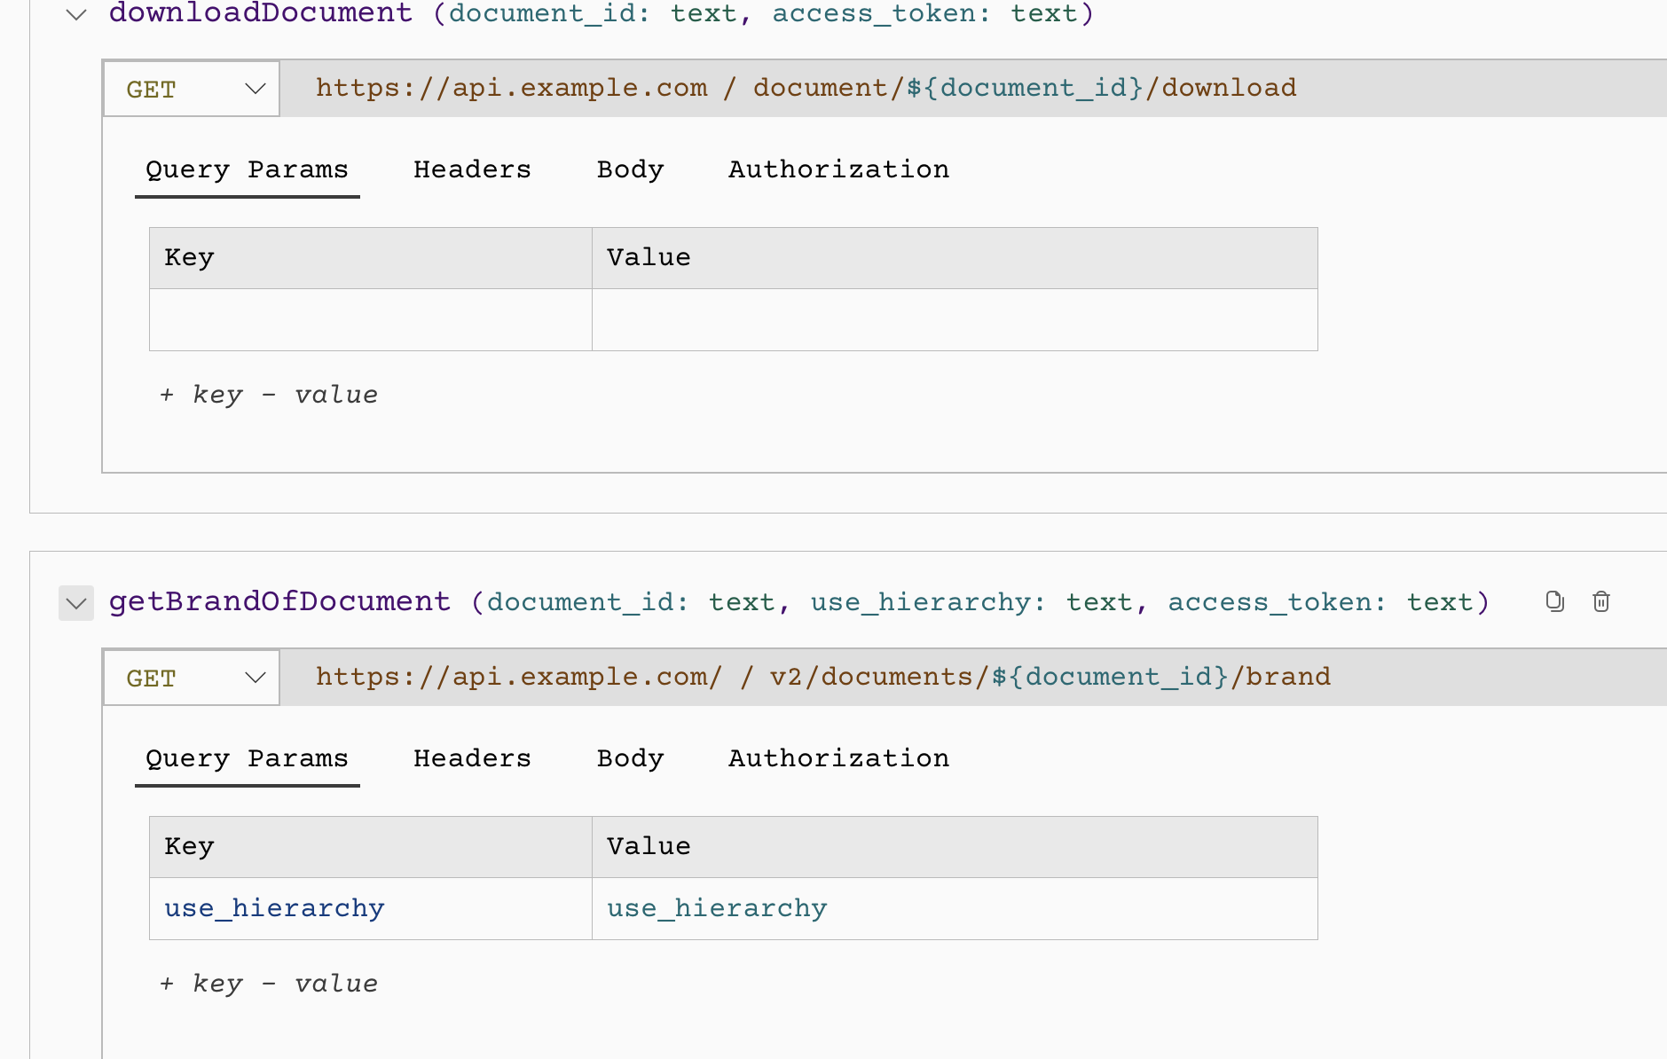Screen dimensions: 1667x1059
Task: Open Body tab in downloadDocument
Action: pyautogui.click(x=630, y=169)
